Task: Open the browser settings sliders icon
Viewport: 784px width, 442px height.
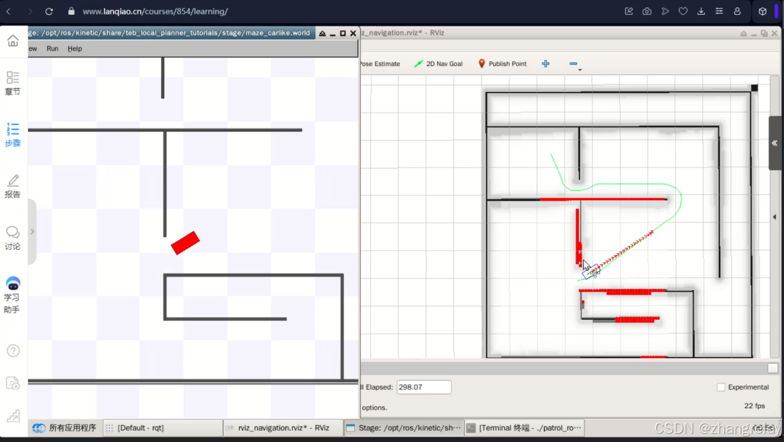Action: (x=719, y=11)
